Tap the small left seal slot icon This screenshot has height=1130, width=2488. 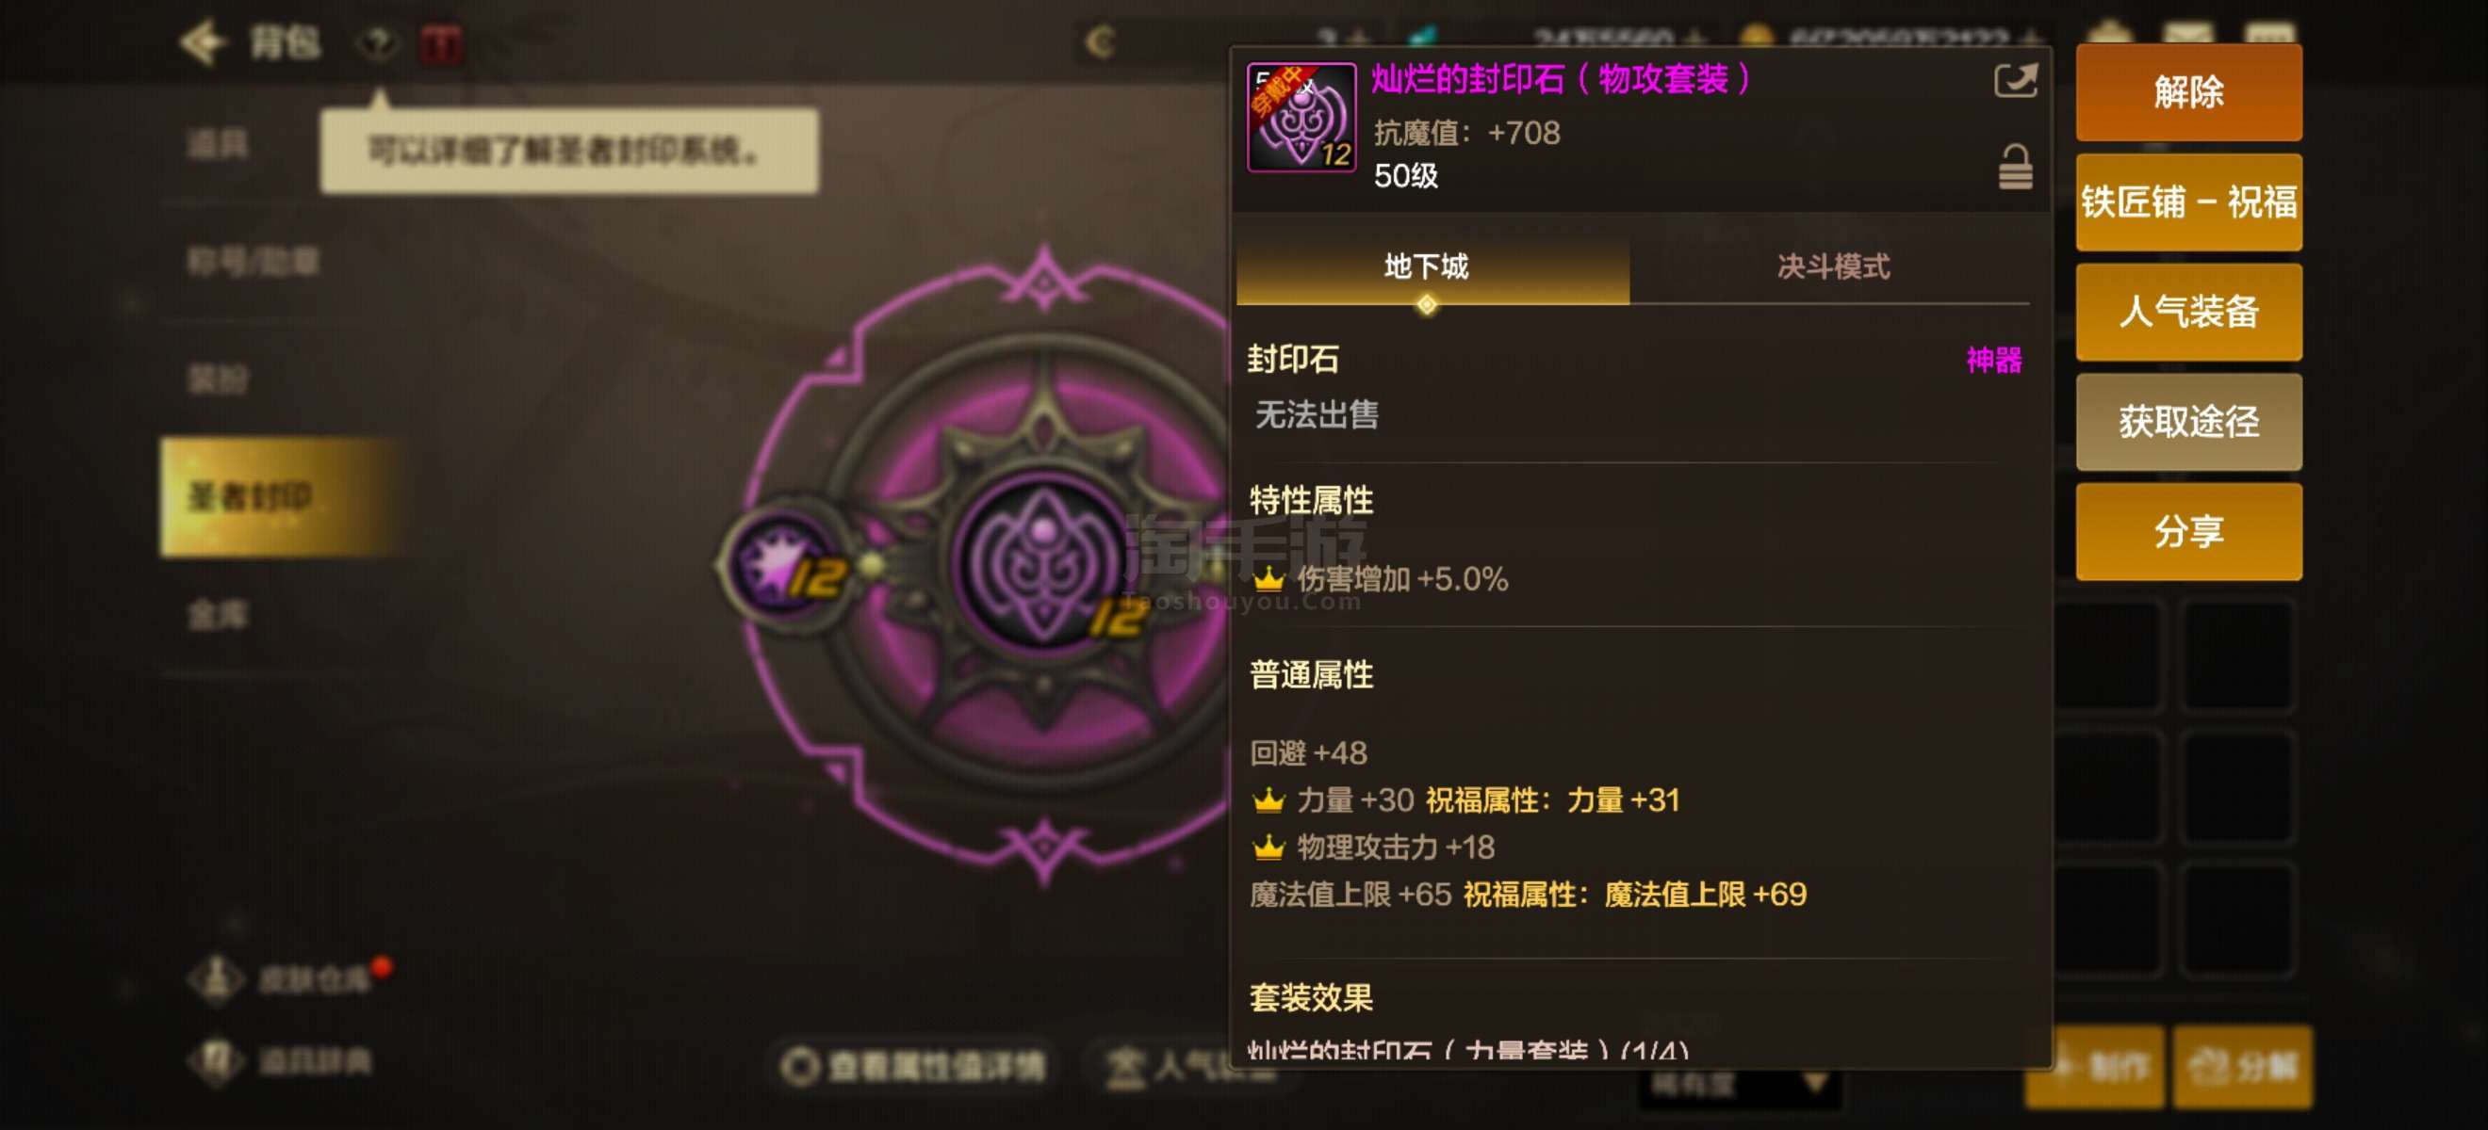point(784,564)
